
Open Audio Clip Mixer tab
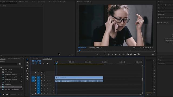tap(57, 2)
